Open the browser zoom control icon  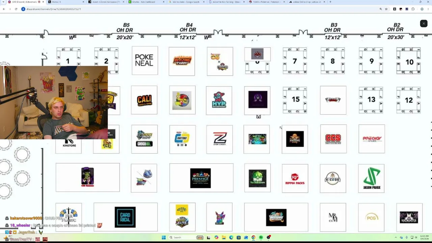381,9
